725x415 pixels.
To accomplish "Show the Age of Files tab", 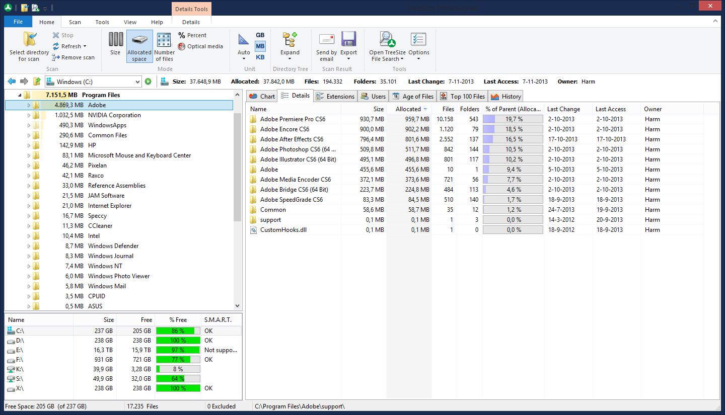I will click(413, 96).
